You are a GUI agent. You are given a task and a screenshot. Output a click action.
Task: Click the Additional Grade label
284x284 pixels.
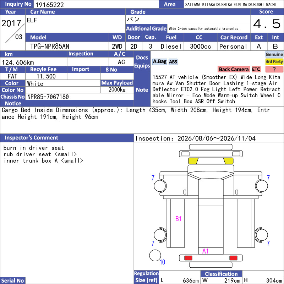[x=146, y=28]
